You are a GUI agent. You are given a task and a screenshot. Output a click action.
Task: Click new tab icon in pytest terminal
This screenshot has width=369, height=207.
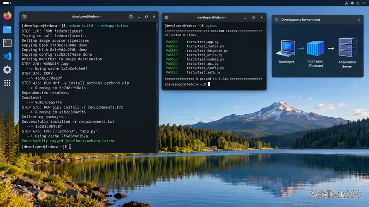point(167,17)
